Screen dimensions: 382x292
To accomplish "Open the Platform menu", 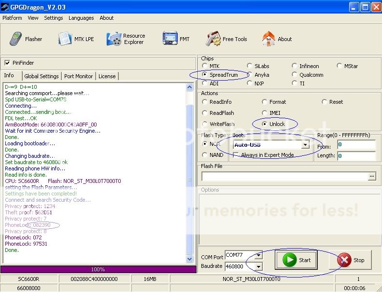I will click(12, 18).
